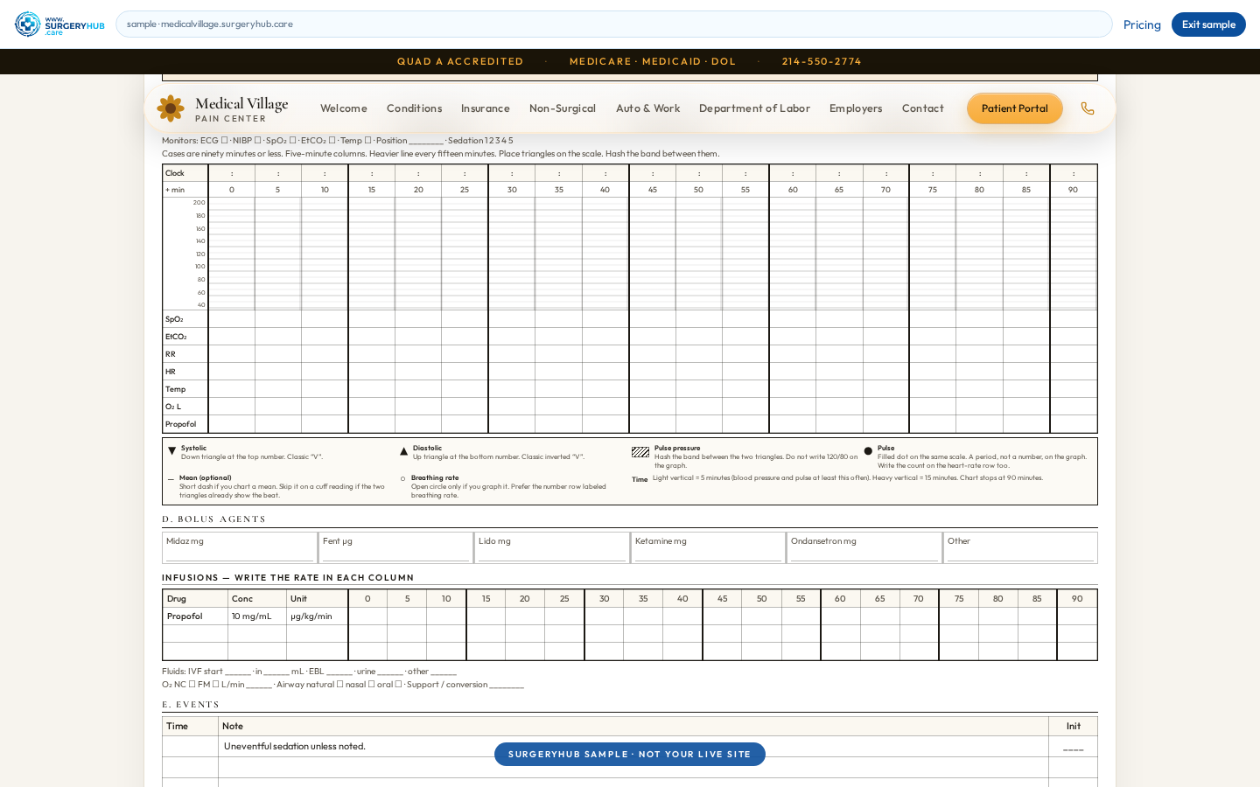The image size is (1260, 787).
Task: Click 'Uneventful sedation unless noted.' note
Action: [x=295, y=746]
